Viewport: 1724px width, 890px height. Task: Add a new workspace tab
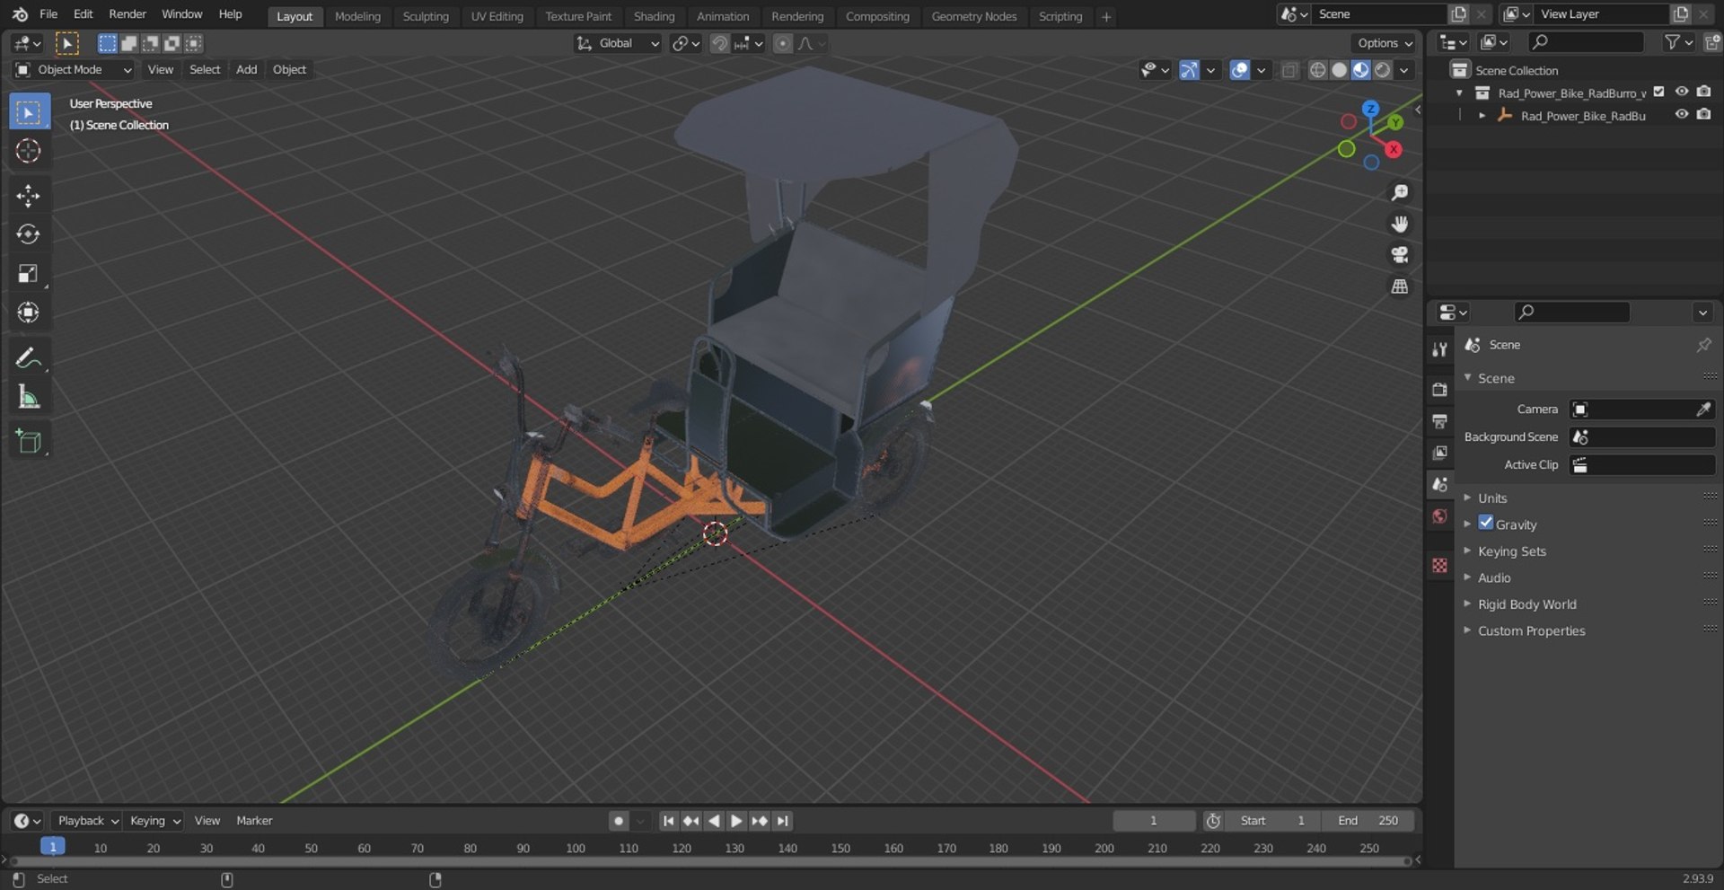[x=1106, y=16]
